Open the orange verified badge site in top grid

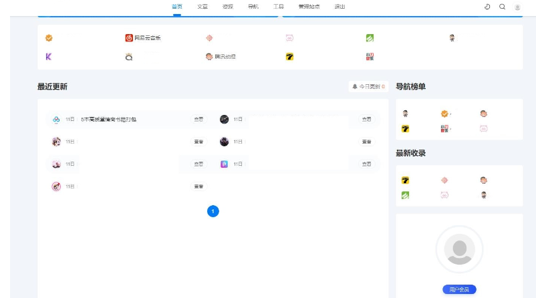point(49,38)
